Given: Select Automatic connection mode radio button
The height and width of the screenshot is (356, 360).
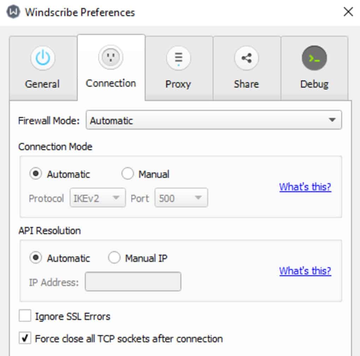Looking at the screenshot, I should click(x=35, y=174).
